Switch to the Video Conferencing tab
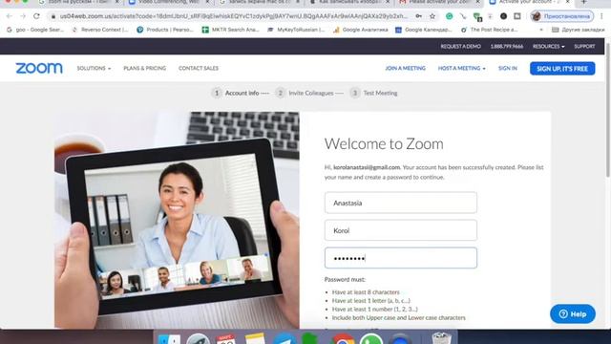Screen dimensions: 611x344 pos(169,2)
